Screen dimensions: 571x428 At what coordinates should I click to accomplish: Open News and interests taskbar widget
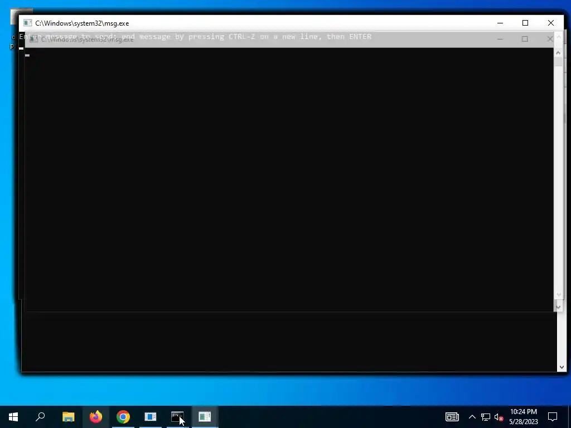point(452,417)
